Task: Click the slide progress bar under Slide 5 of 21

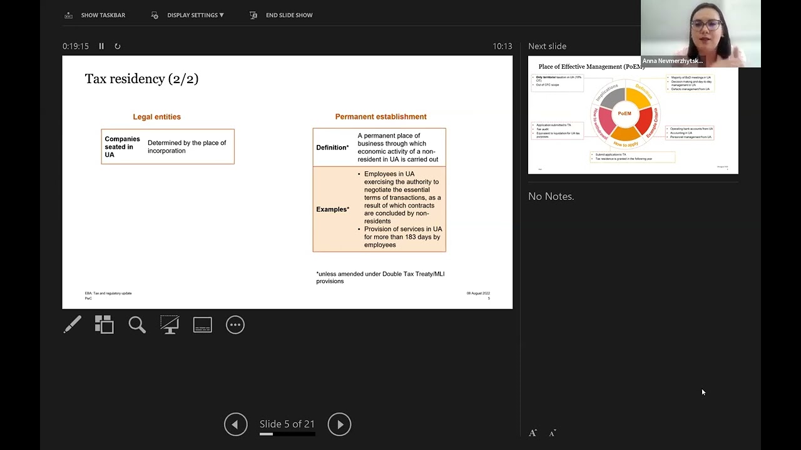Action: point(287,434)
